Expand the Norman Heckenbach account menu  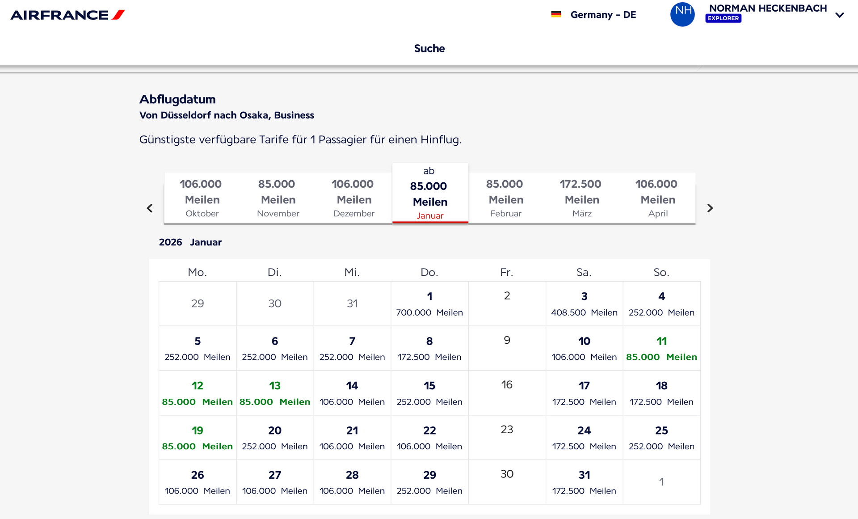840,15
